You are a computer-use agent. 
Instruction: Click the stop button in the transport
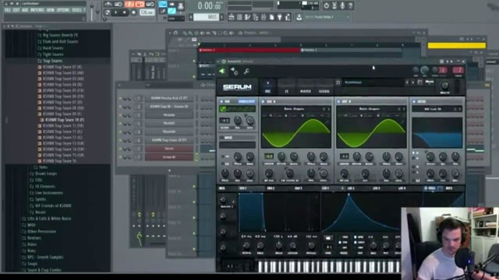125,12
